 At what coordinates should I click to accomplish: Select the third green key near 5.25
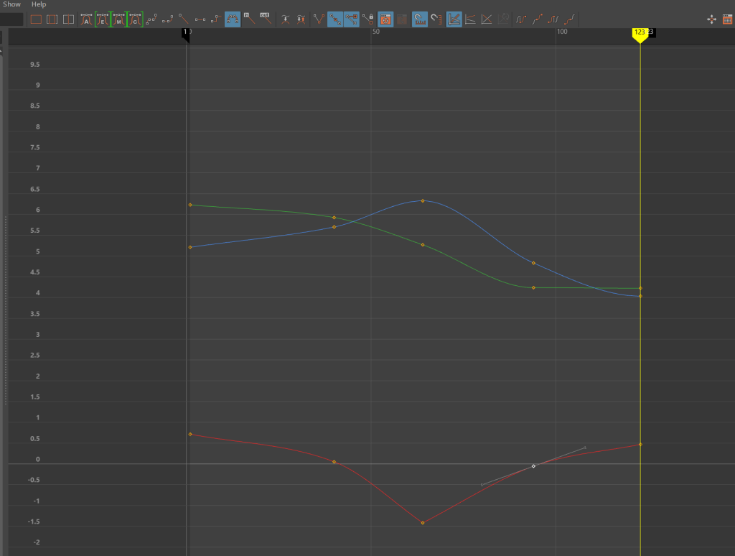pyautogui.click(x=423, y=245)
